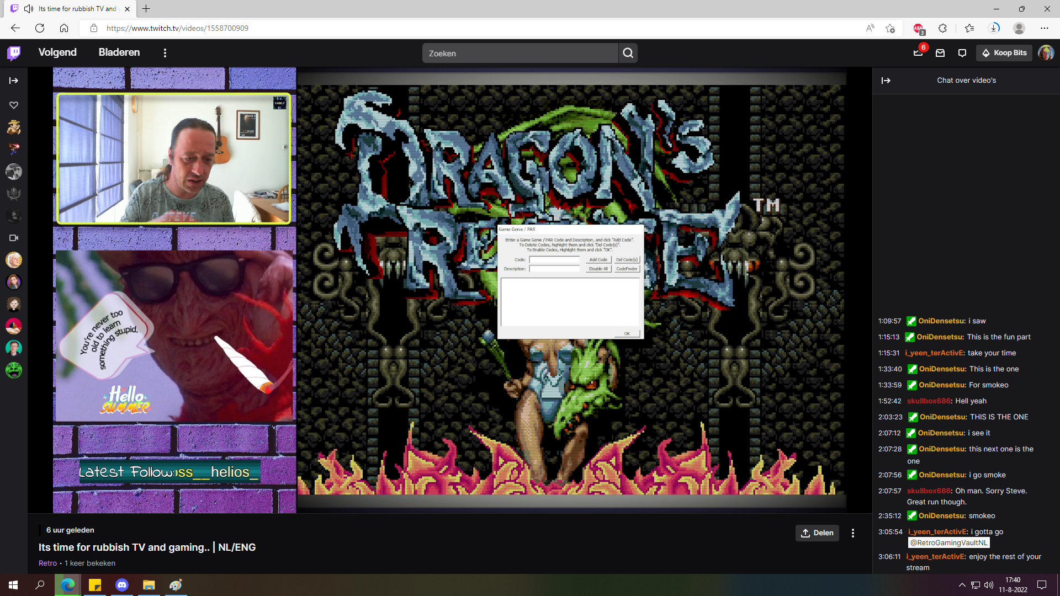
Task: Open the second followed channel avatar below the heart icon
Action: pyautogui.click(x=14, y=150)
